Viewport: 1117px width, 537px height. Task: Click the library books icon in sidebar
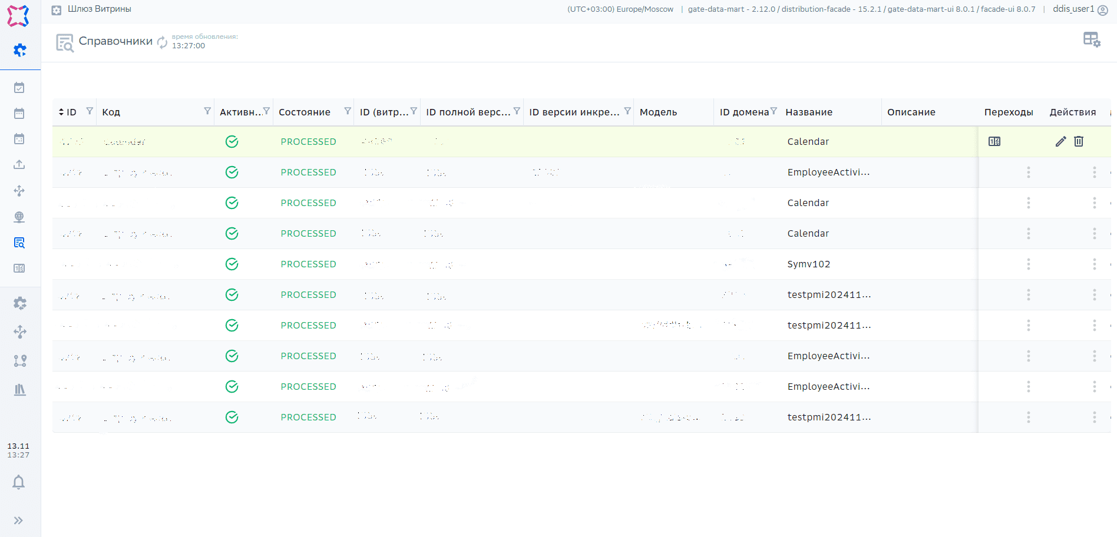(x=20, y=390)
